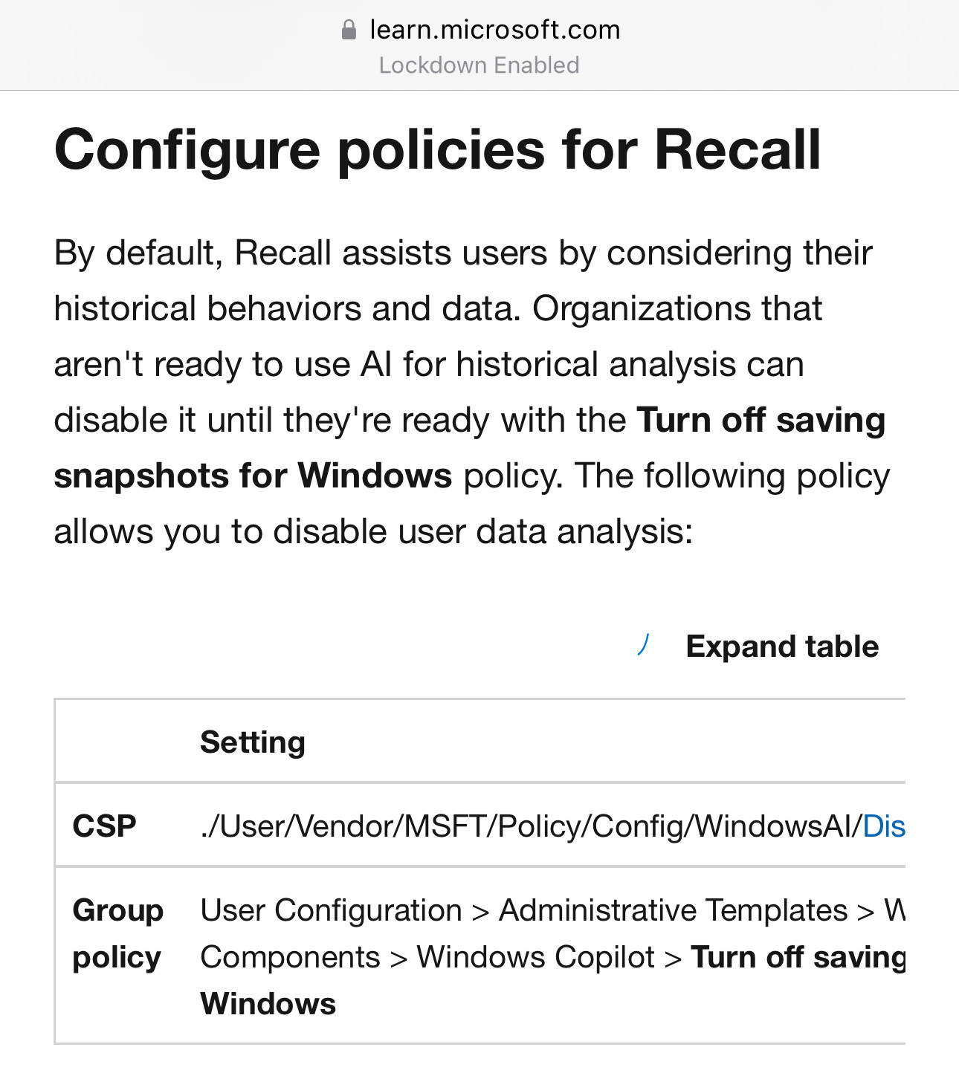Click Windows Copilot in the policy path
This screenshot has width=959, height=1073.
[535, 957]
